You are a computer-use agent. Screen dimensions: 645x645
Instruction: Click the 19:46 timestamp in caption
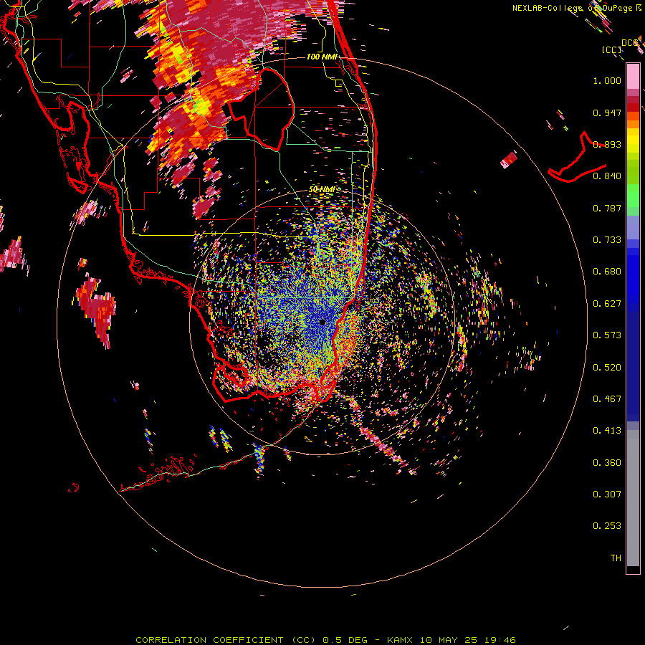500,640
